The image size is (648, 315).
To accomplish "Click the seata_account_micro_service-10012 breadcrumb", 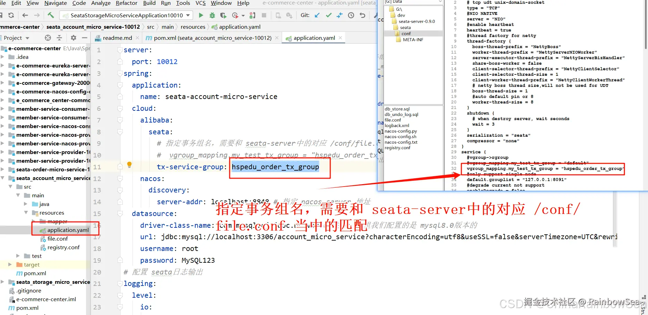I will [93, 27].
